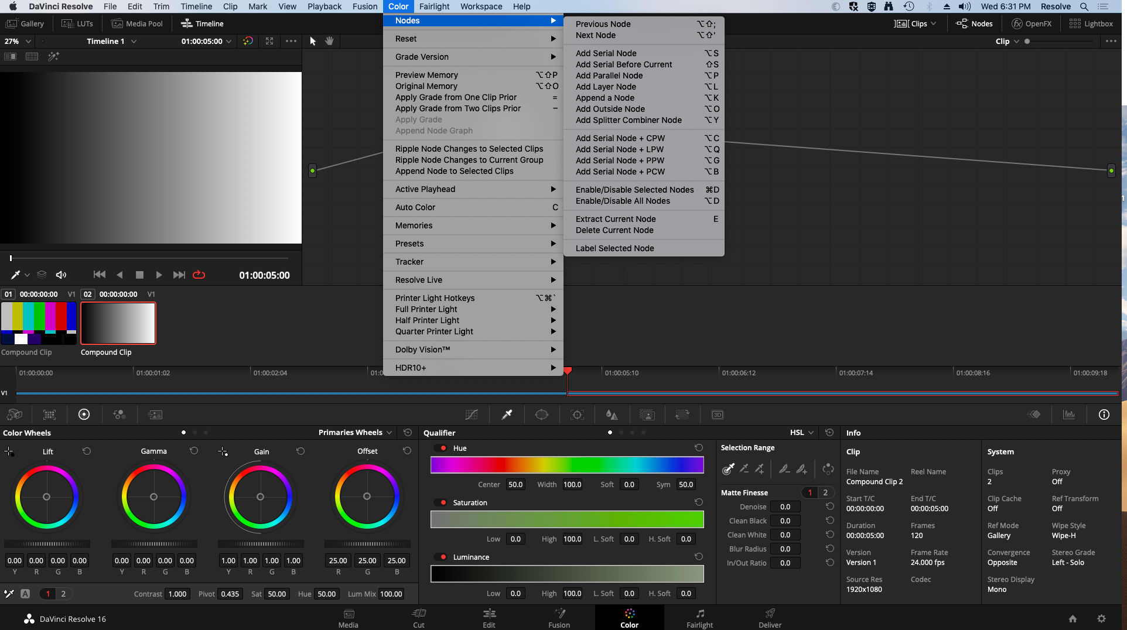Open the Fairlight menu
The width and height of the screenshot is (1127, 630).
[434, 6]
